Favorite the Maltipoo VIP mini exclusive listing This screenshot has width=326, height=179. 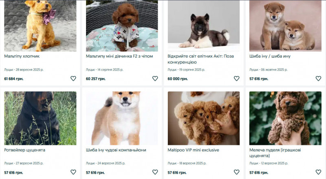click(237, 172)
